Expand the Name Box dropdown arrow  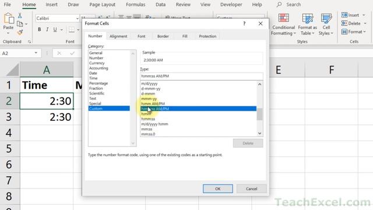click(x=36, y=53)
